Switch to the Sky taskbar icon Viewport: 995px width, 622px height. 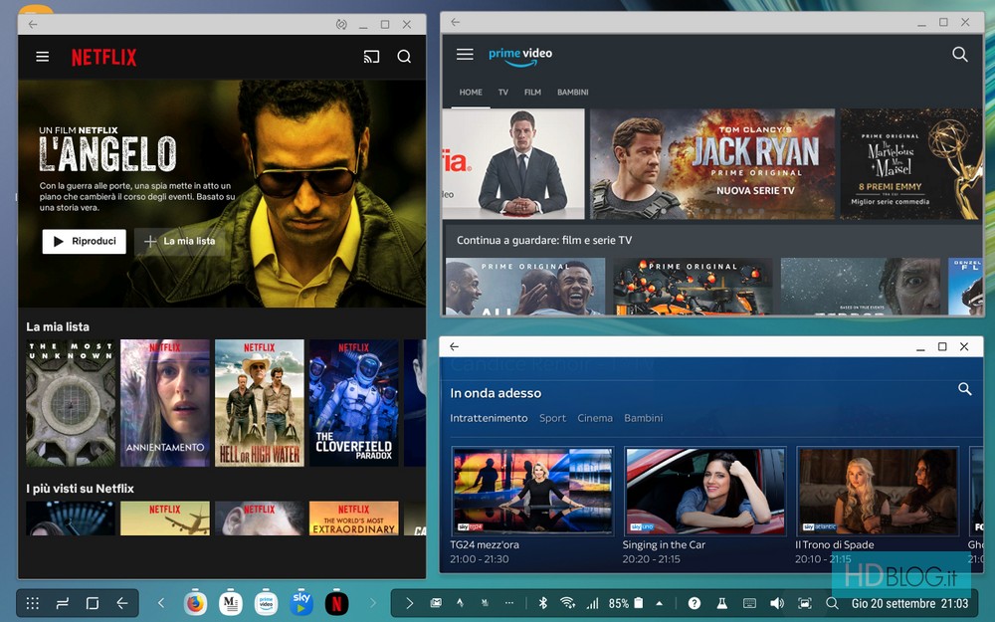[x=301, y=603]
